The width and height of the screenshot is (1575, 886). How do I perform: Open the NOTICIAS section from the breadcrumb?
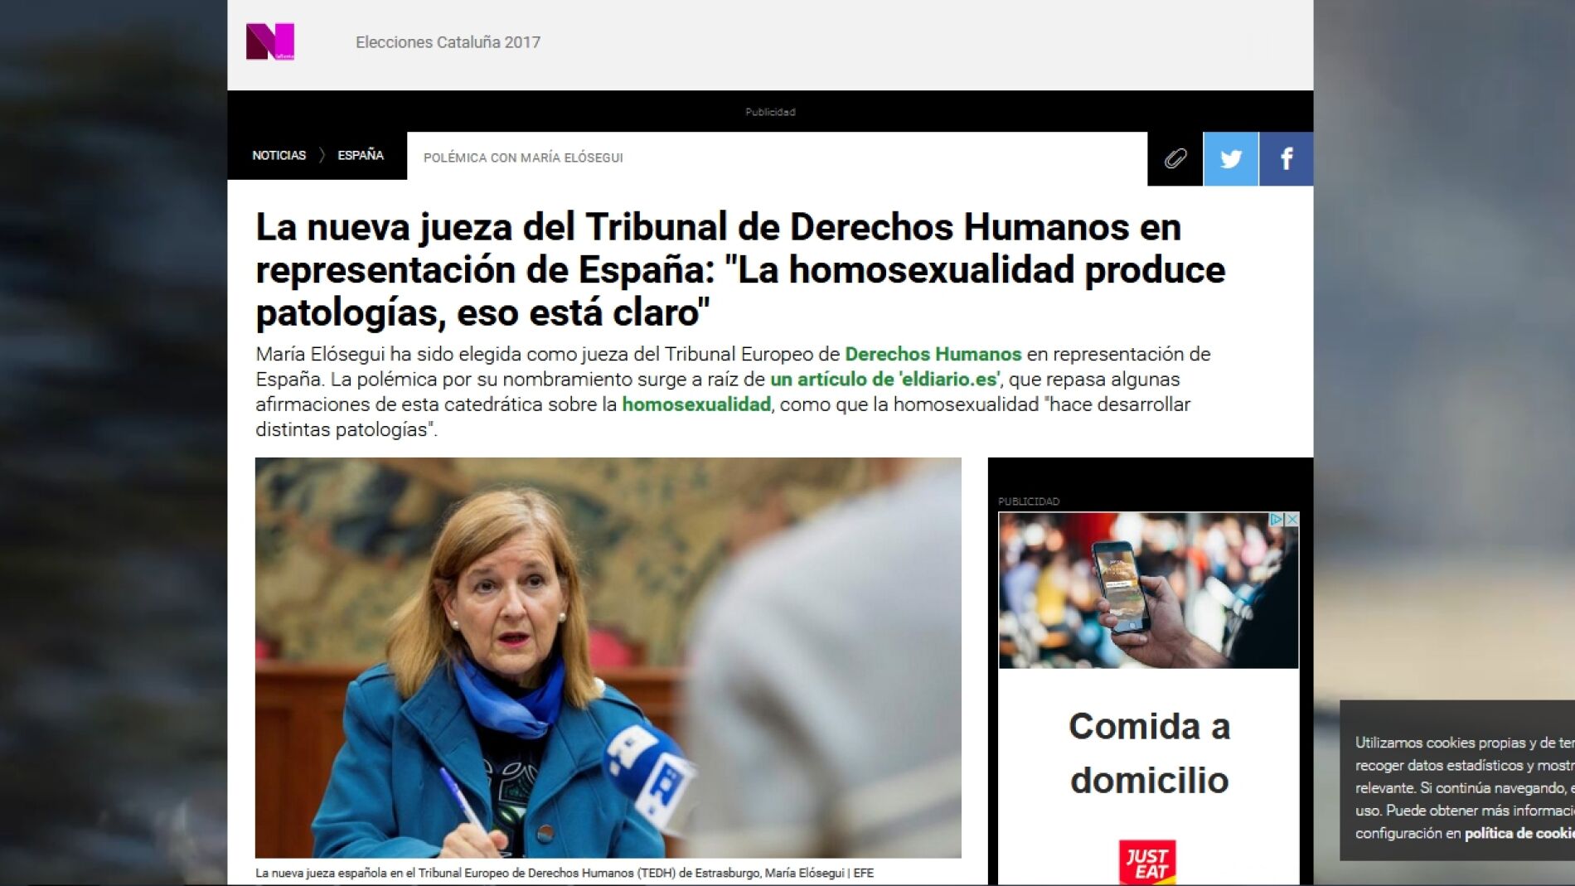(x=278, y=155)
